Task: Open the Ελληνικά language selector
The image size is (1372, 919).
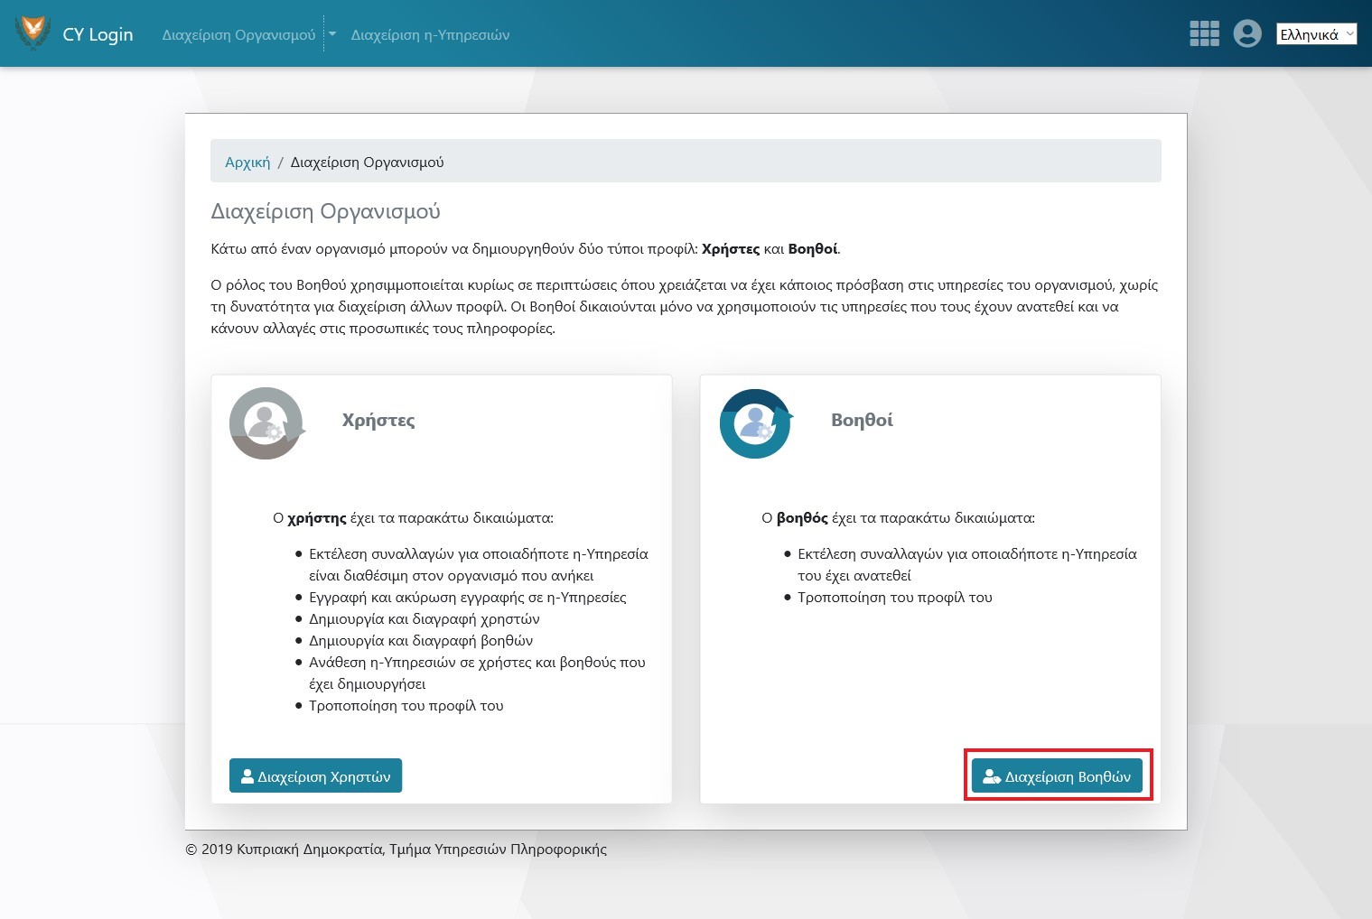Action: click(x=1315, y=34)
